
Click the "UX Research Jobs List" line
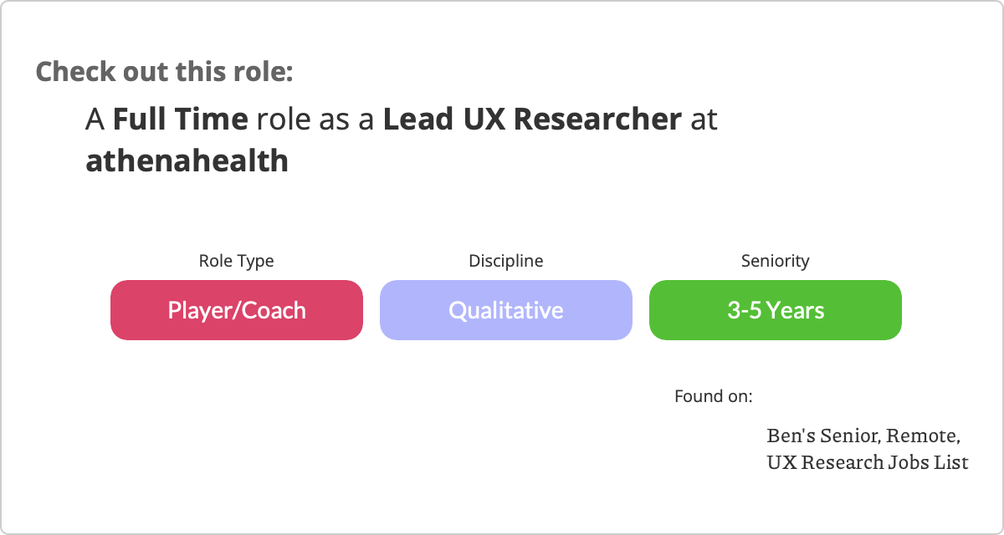point(868,461)
